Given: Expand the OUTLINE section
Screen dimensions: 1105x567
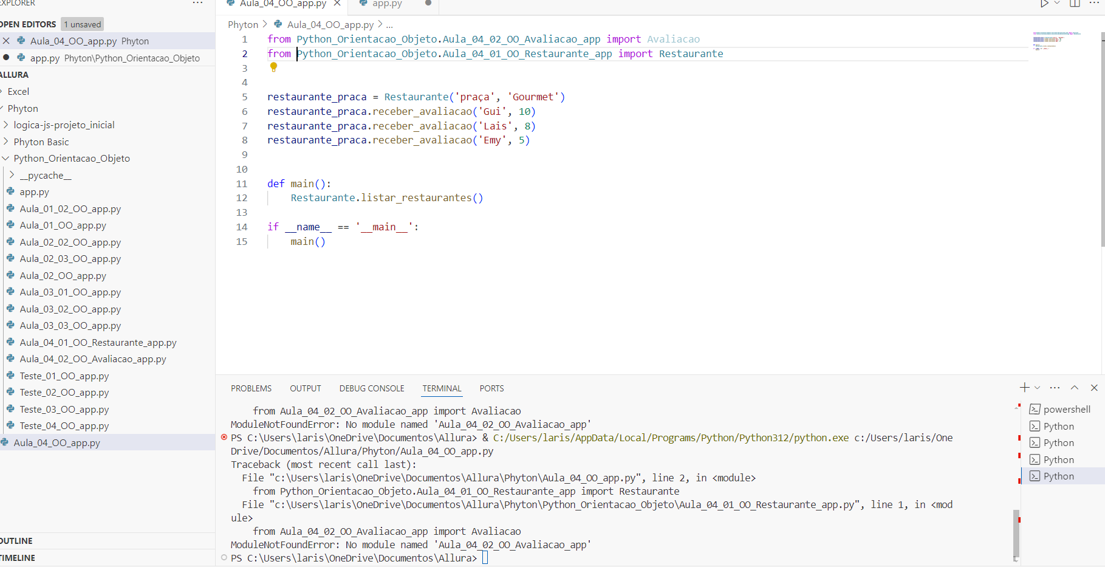Looking at the screenshot, I should 108,541.
